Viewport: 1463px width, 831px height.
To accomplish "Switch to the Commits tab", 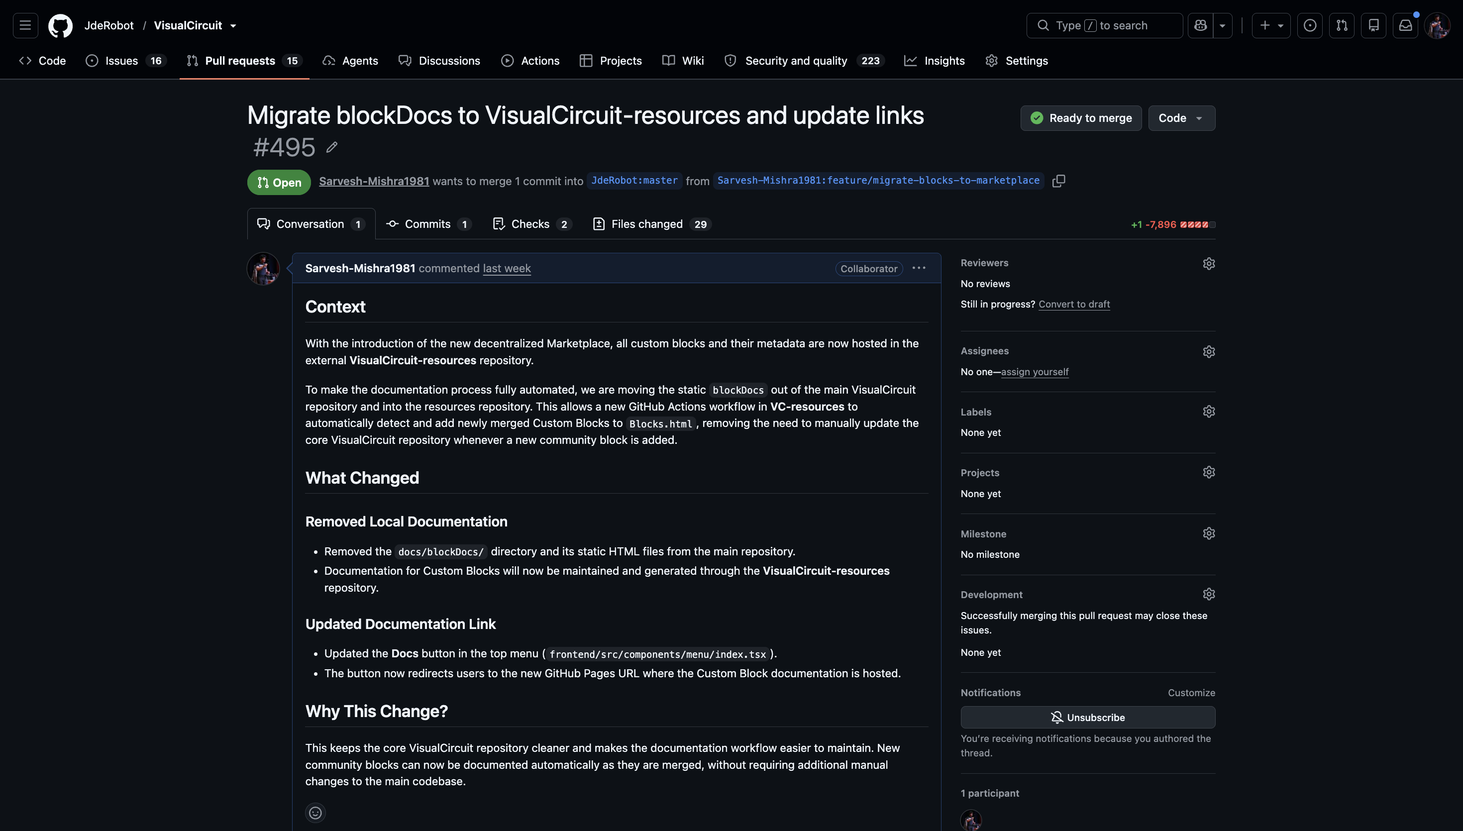I will [x=428, y=224].
